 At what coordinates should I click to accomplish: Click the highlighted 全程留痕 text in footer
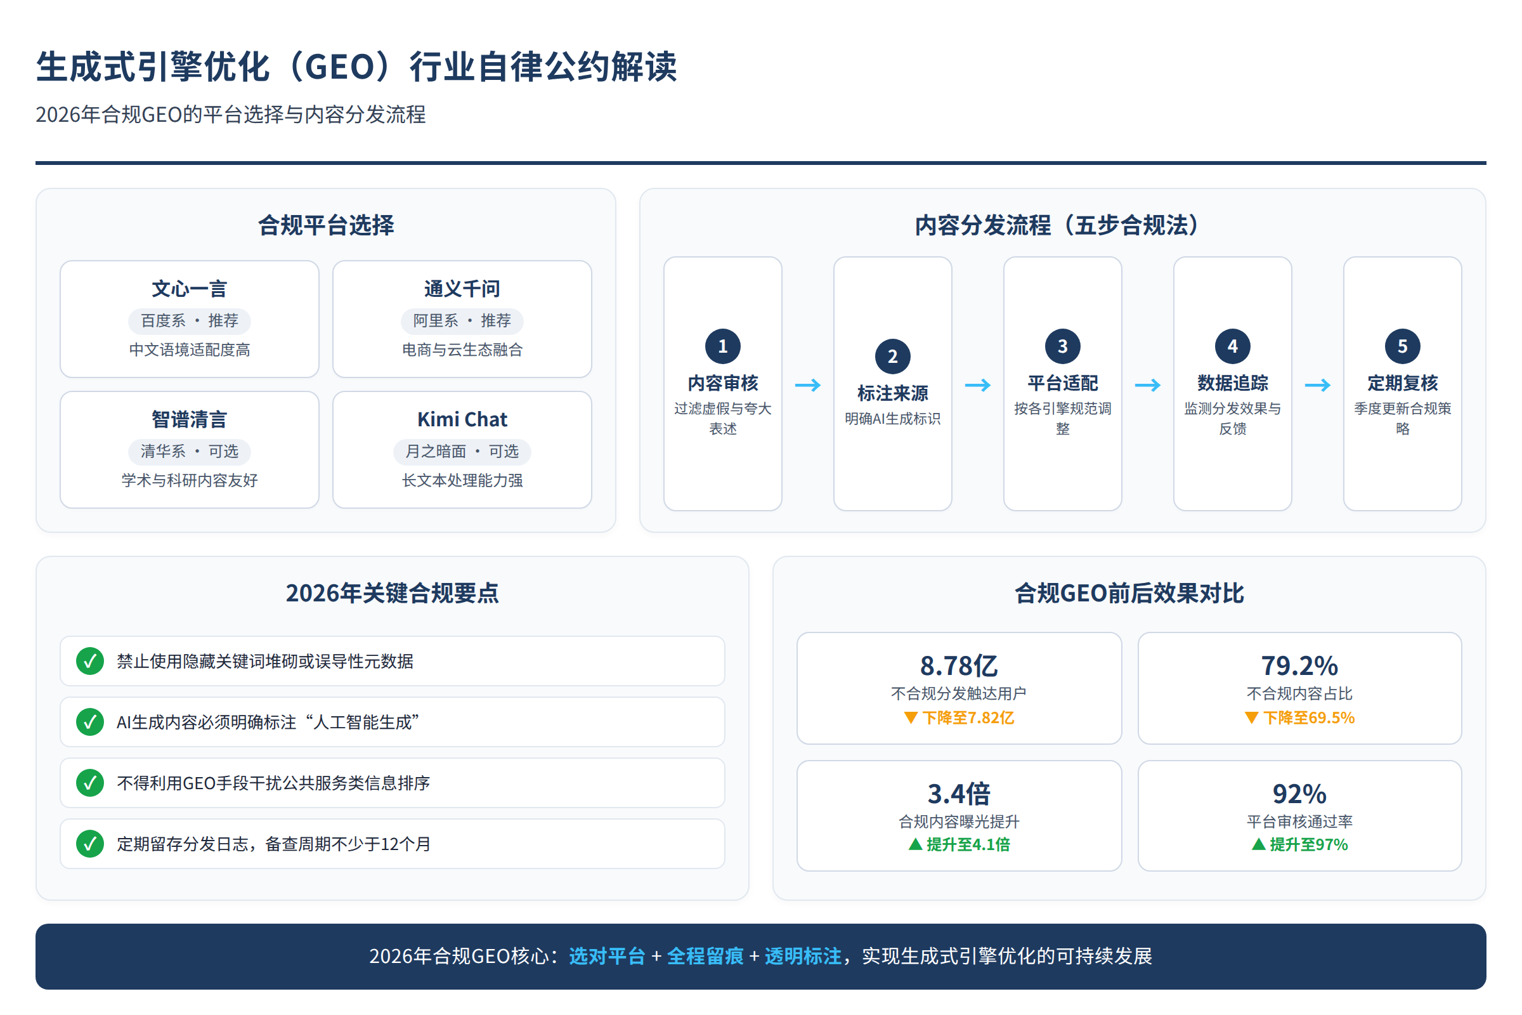(x=705, y=956)
